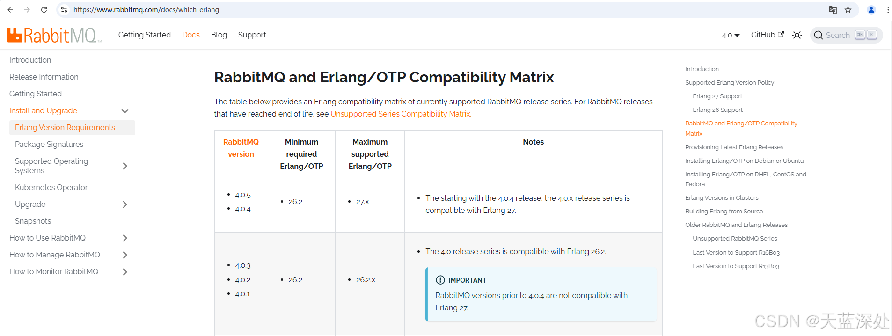Open the Docs nav item
The image size is (892, 336).
[x=191, y=35]
